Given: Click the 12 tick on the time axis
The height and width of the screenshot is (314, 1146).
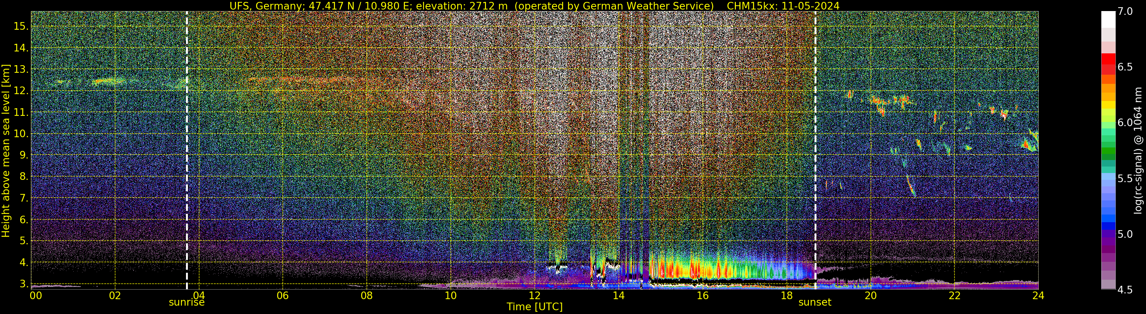Looking at the screenshot, I should pos(534,295).
